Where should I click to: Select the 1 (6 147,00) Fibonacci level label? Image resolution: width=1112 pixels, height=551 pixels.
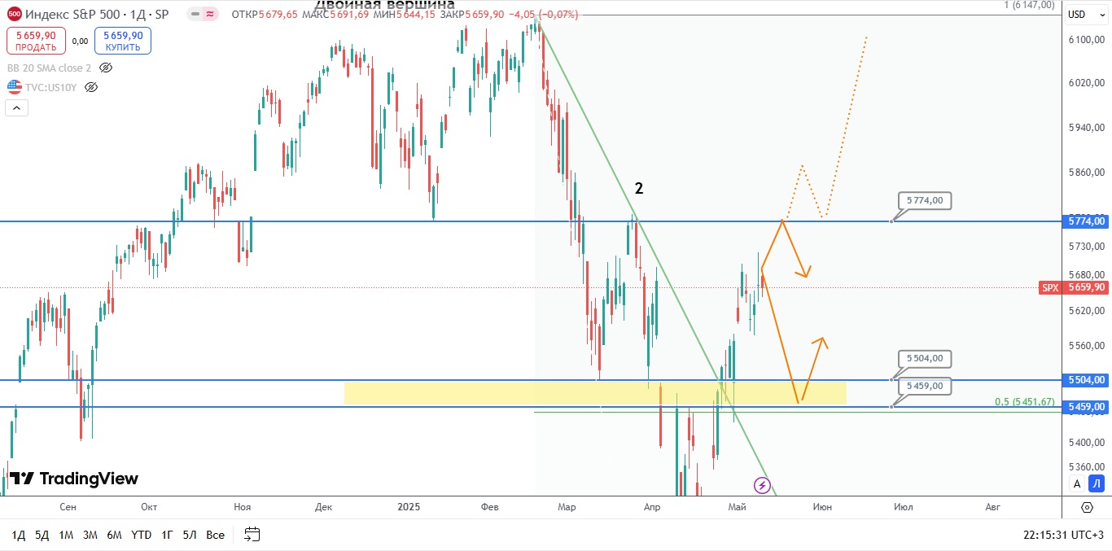coord(1029,5)
